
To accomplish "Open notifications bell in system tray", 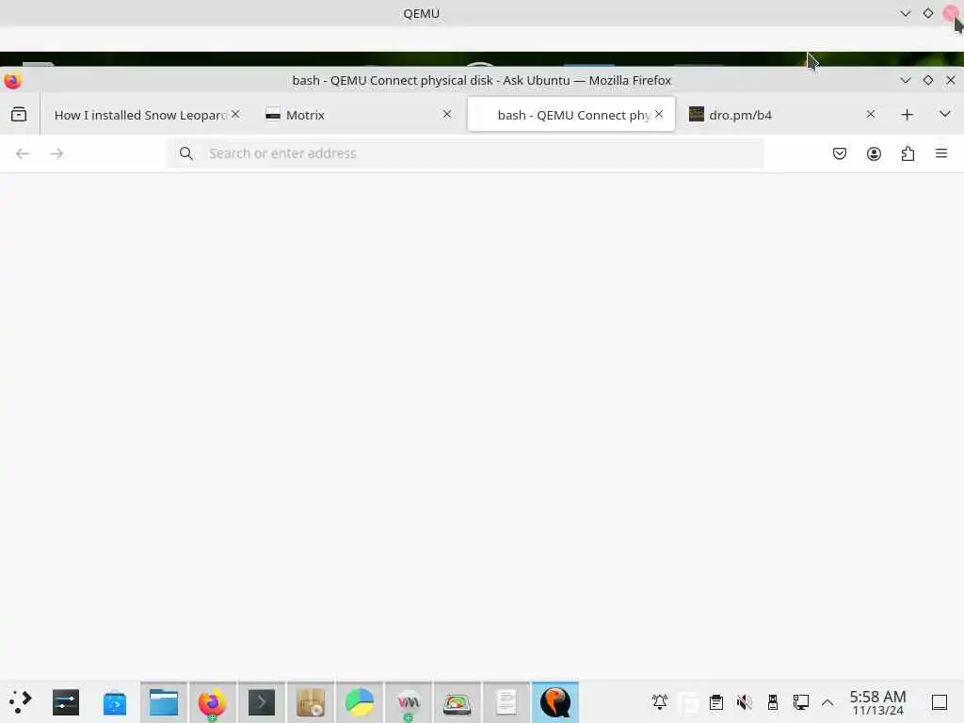I will (660, 702).
